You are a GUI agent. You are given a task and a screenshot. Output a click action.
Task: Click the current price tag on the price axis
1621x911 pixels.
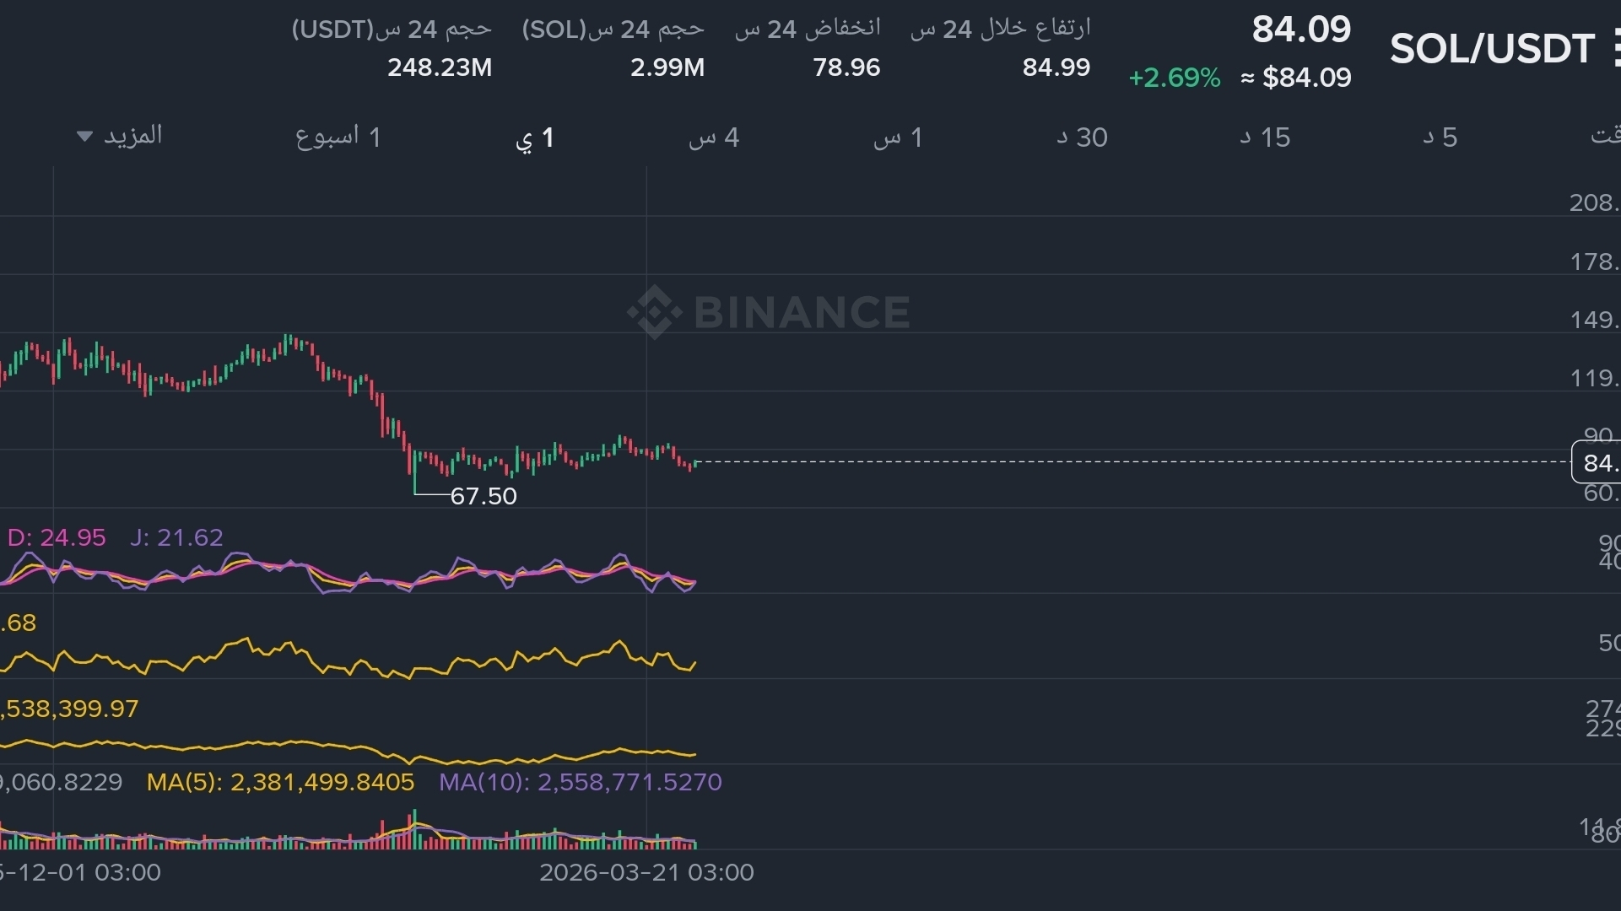pyautogui.click(x=1597, y=462)
